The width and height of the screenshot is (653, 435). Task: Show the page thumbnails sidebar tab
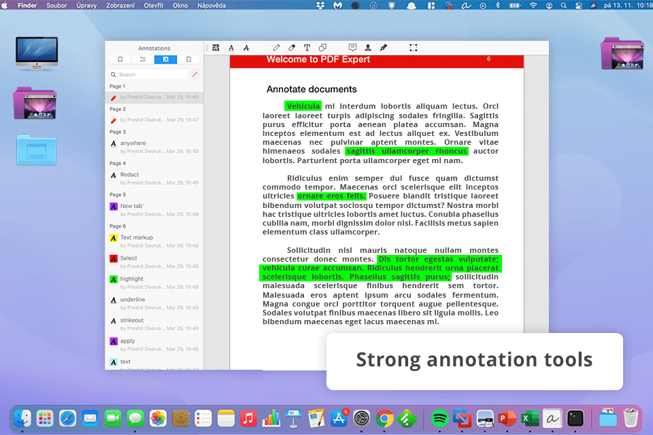point(188,60)
